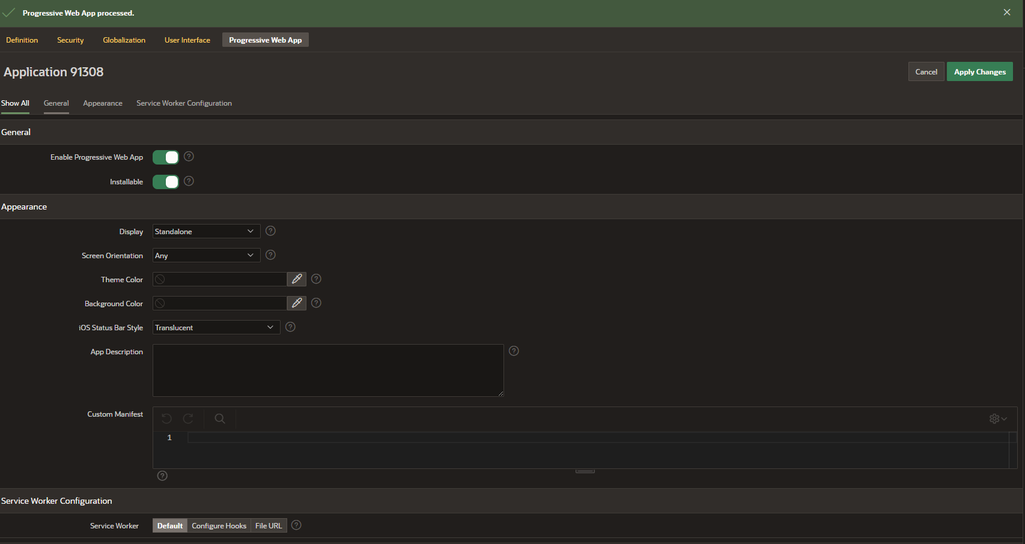The width and height of the screenshot is (1025, 544).
Task: Click the Cancel button
Action: click(x=926, y=71)
